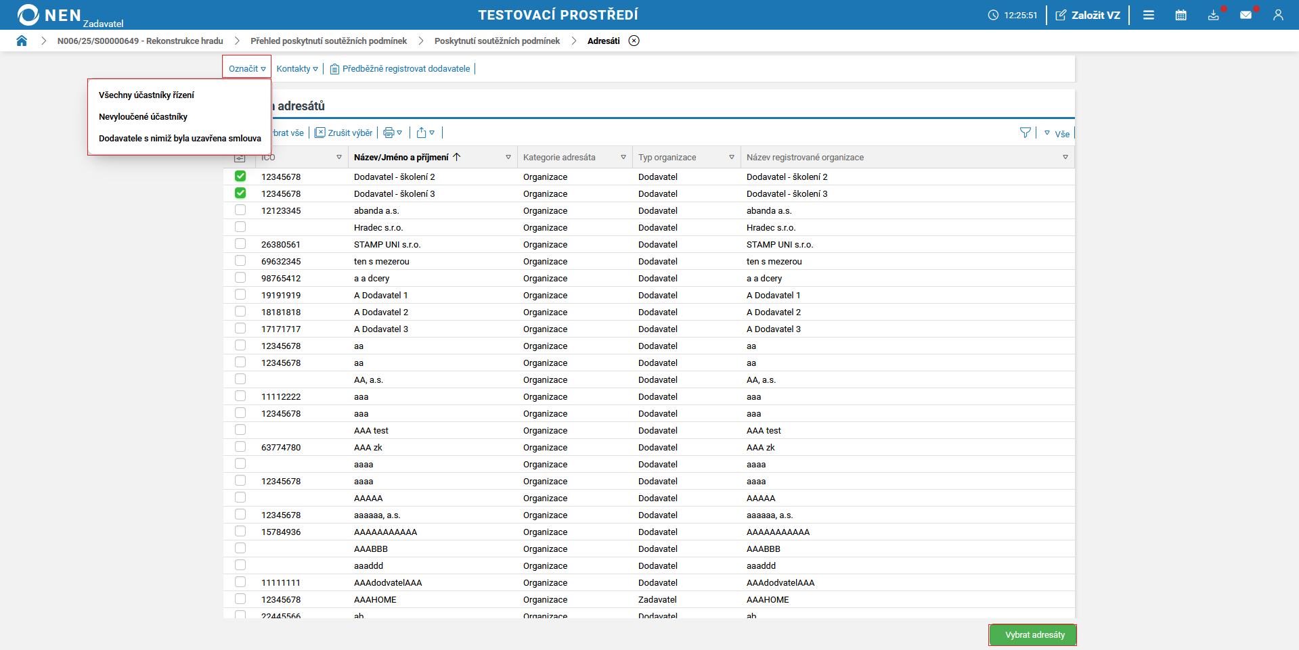Viewport: 1299px width, 650px height.
Task: Open the IČO column filter arrow
Action: [339, 157]
